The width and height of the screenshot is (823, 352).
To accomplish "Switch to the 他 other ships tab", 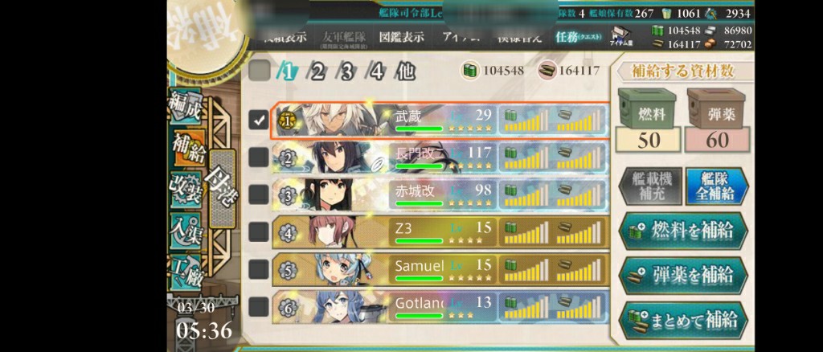I will [406, 72].
